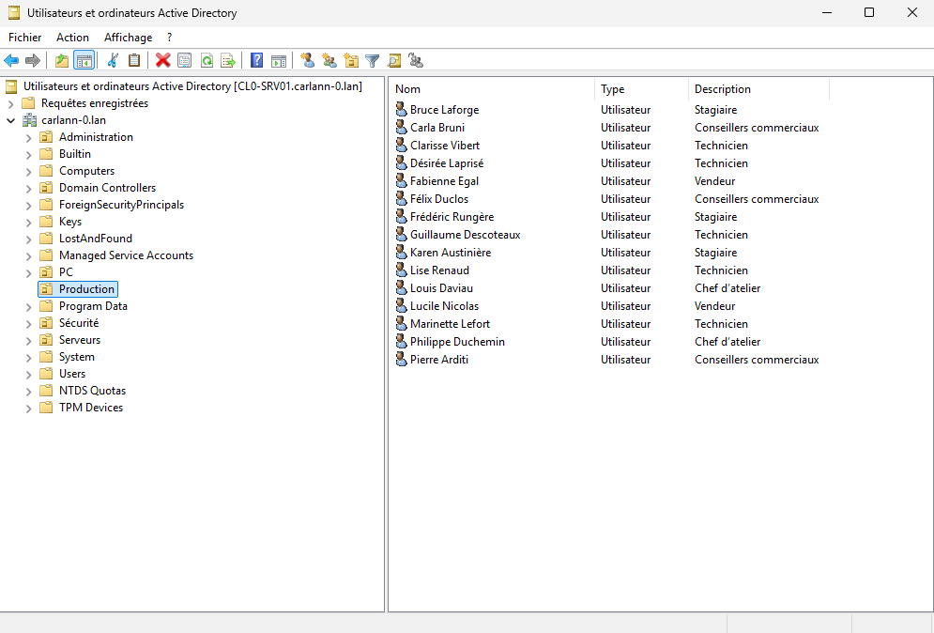This screenshot has height=633, width=934.
Task: Expand the Builtin container
Action: 28,154
